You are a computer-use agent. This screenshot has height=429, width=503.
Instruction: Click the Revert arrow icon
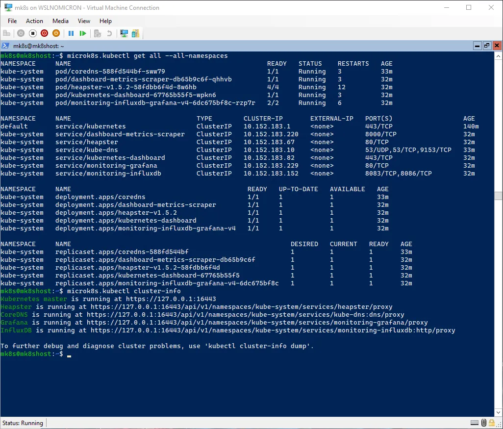(109, 33)
